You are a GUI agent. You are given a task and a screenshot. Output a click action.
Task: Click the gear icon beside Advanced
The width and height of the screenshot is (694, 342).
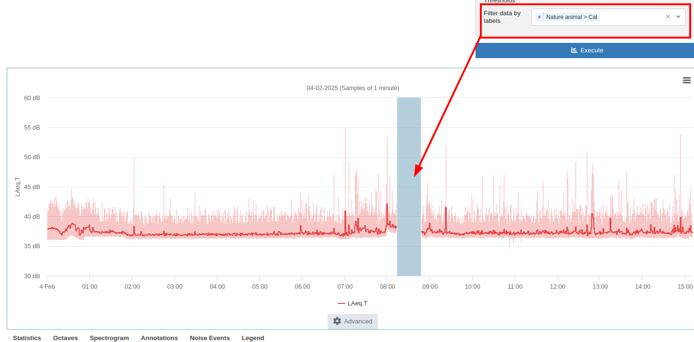pyautogui.click(x=337, y=321)
